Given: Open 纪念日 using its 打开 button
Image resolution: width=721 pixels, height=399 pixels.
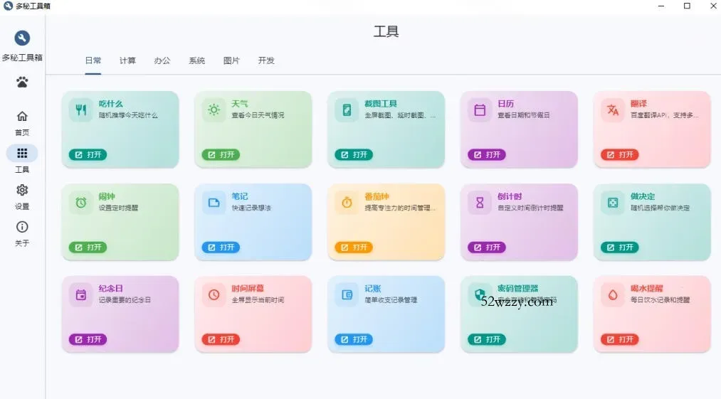Looking at the screenshot, I should click(x=88, y=340).
